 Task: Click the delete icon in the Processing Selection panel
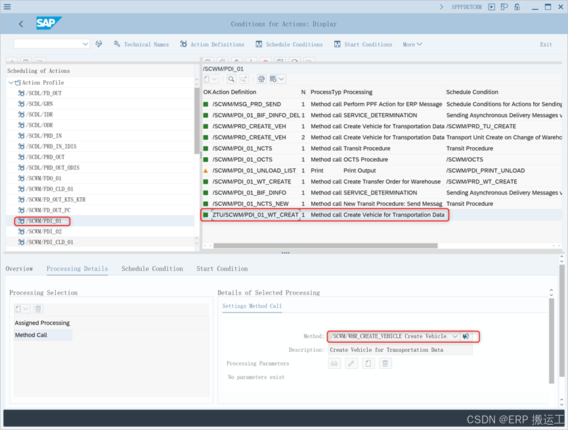37,308
